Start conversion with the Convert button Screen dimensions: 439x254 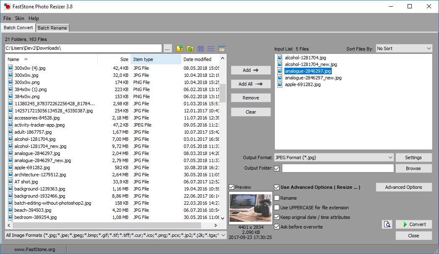click(414, 224)
